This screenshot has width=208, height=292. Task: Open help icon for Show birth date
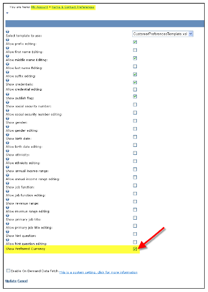click(8, 135)
